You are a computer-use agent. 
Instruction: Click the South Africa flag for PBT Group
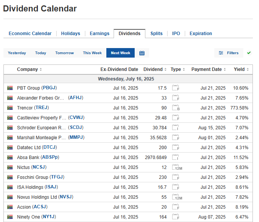10,88
